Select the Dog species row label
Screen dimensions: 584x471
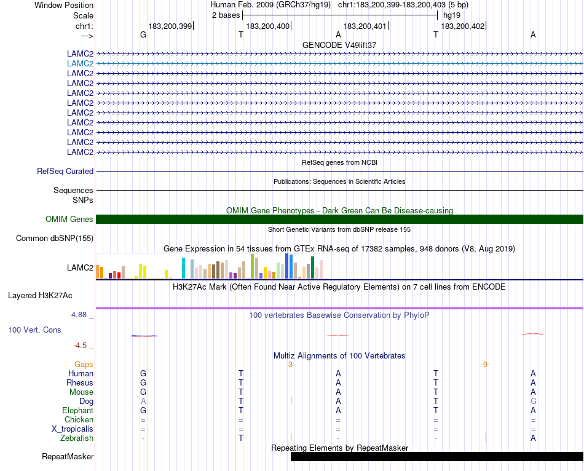(x=87, y=402)
